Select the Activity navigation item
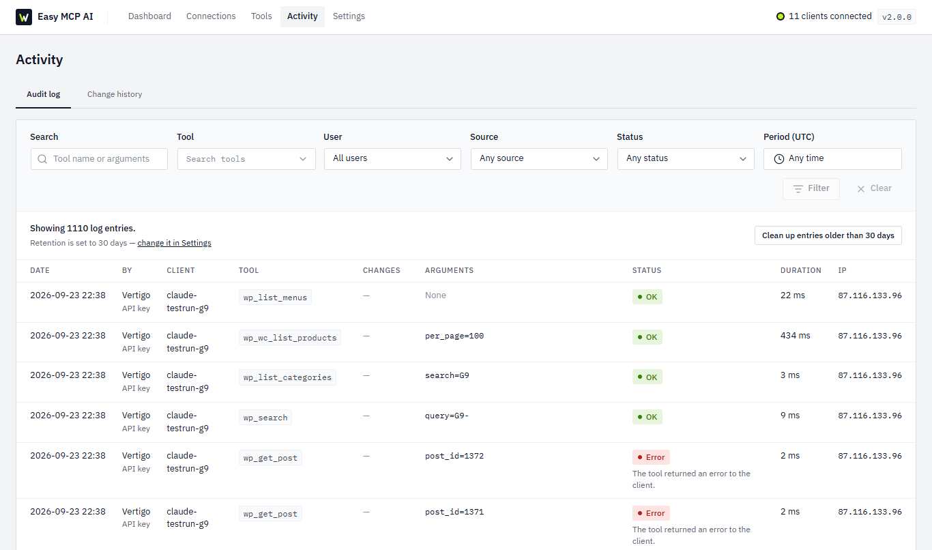 302,16
